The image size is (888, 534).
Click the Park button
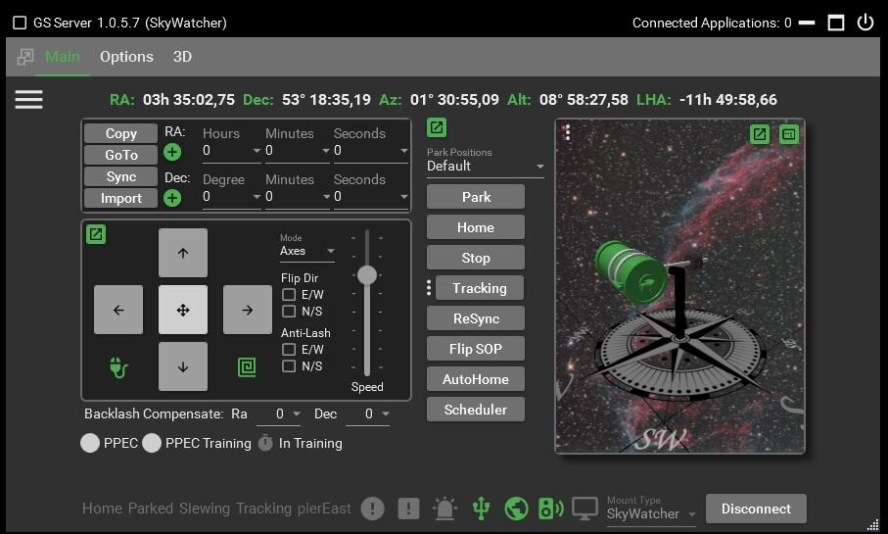pos(476,197)
